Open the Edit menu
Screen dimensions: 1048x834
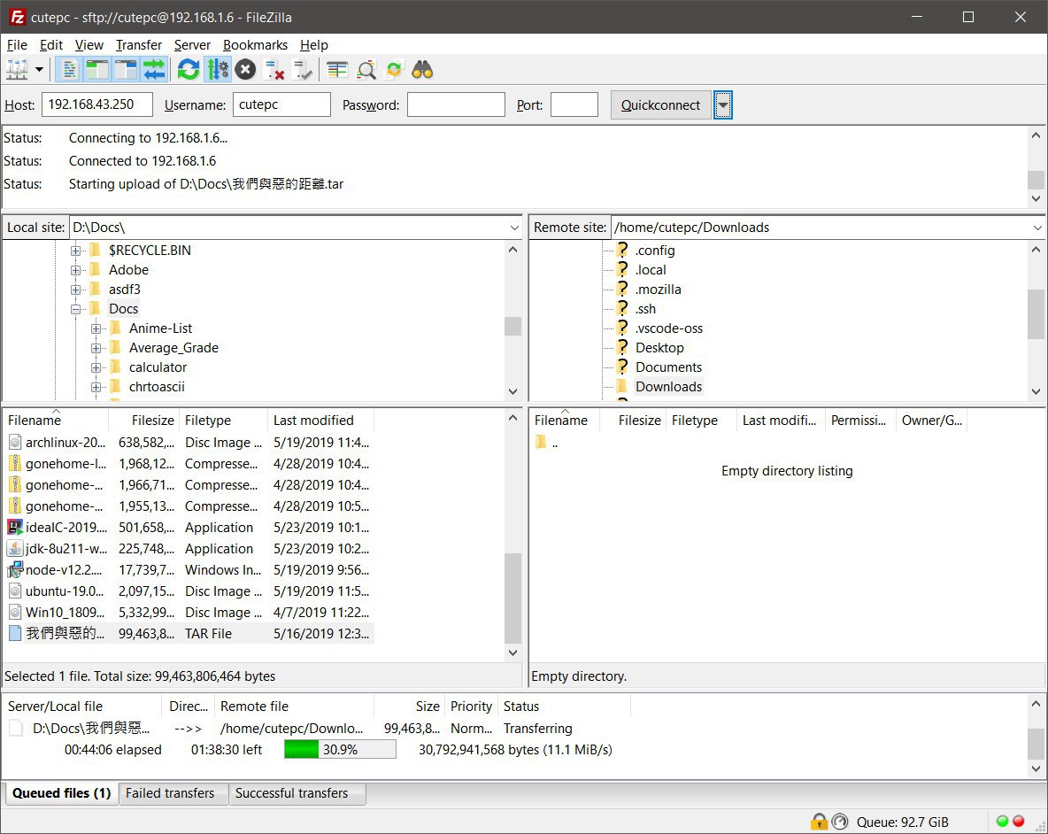click(50, 45)
